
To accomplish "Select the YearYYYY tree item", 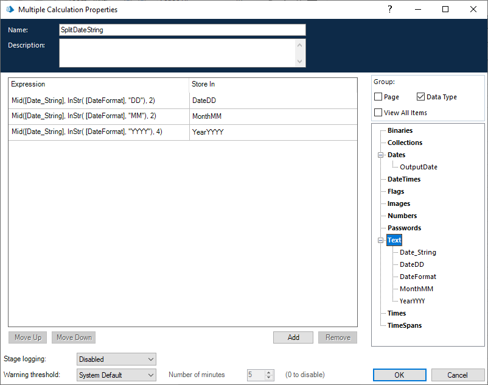I will tap(412, 301).
